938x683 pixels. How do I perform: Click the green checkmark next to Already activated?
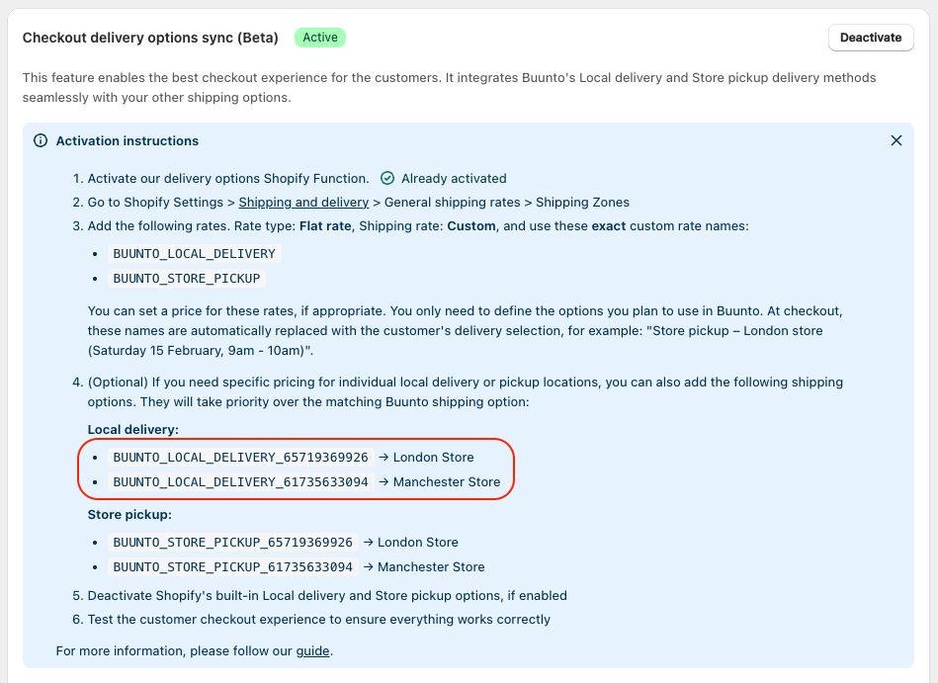387,178
